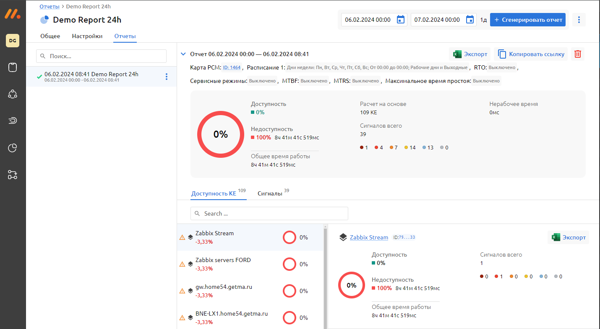The image size is (600, 329).
Task: Open the Zabbix Stream link in details
Action: (x=369, y=237)
